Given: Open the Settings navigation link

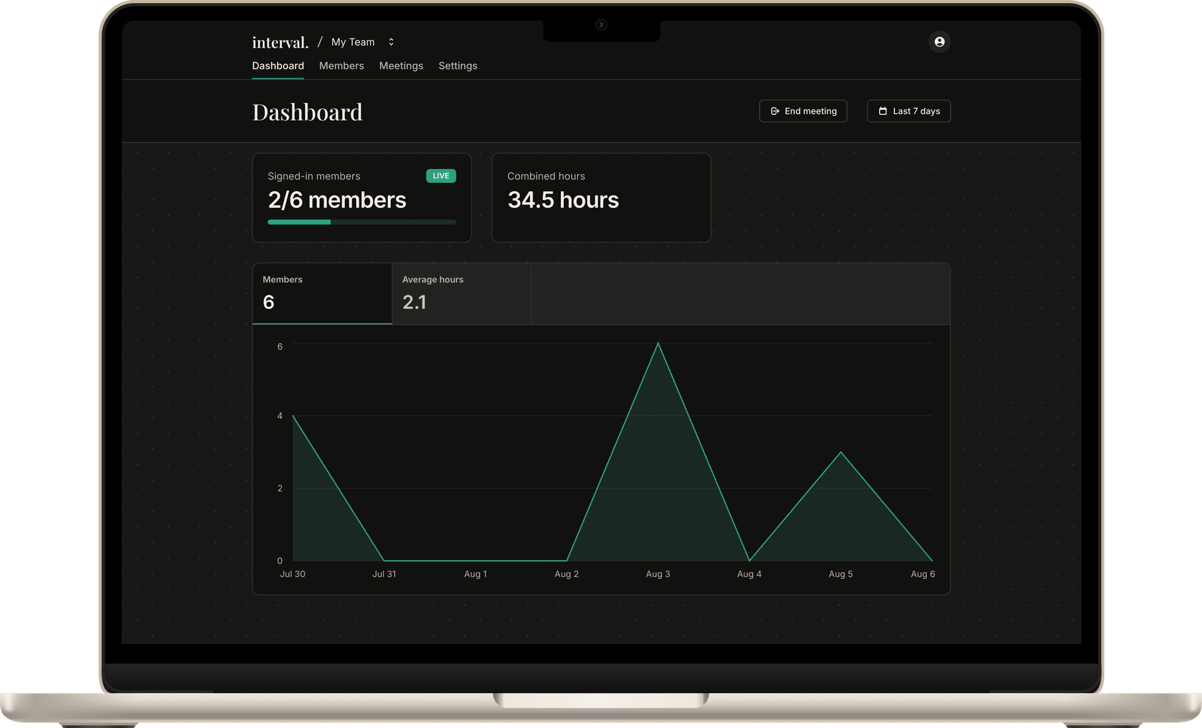Looking at the screenshot, I should (x=458, y=65).
